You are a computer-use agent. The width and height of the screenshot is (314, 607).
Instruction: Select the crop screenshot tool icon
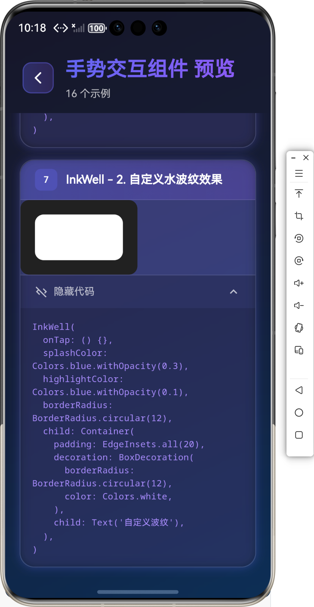(x=299, y=216)
